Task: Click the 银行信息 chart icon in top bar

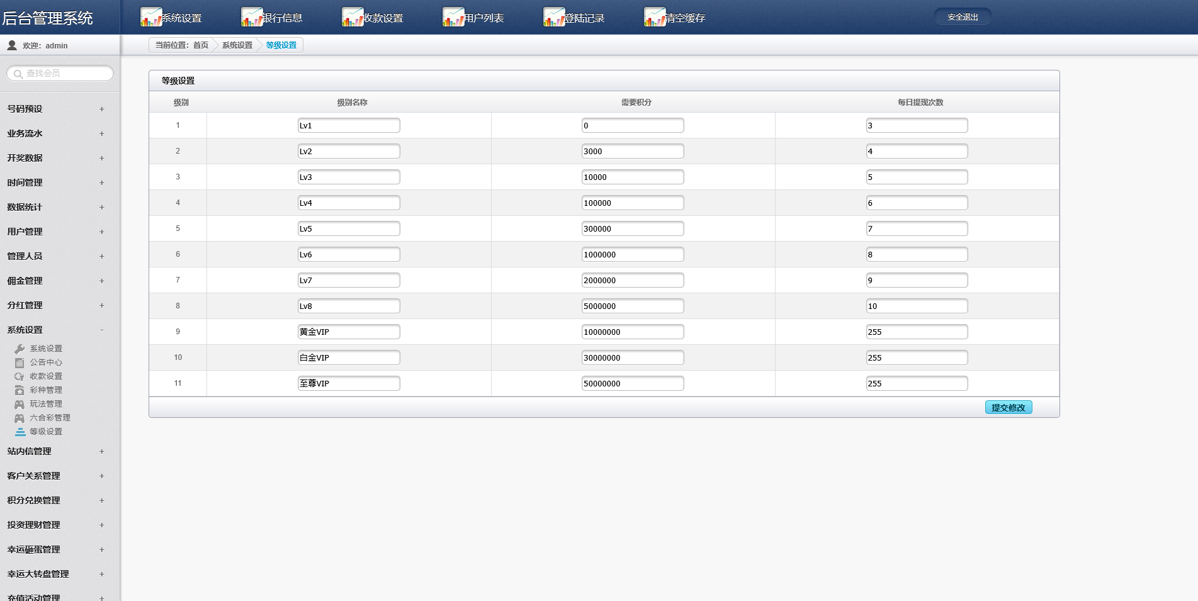Action: [252, 17]
